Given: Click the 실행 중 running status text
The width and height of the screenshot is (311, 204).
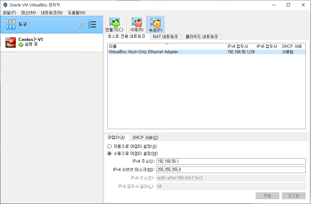Looking at the screenshot, I should click(x=31, y=44).
